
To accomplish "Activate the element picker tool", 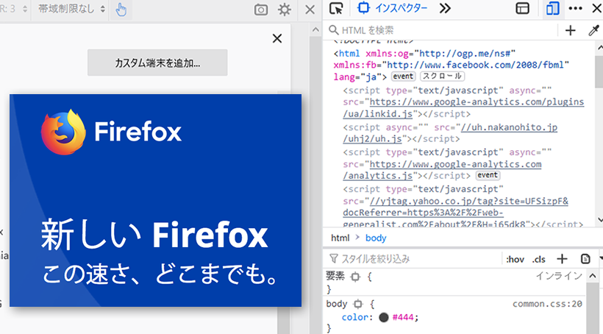I will [x=336, y=9].
